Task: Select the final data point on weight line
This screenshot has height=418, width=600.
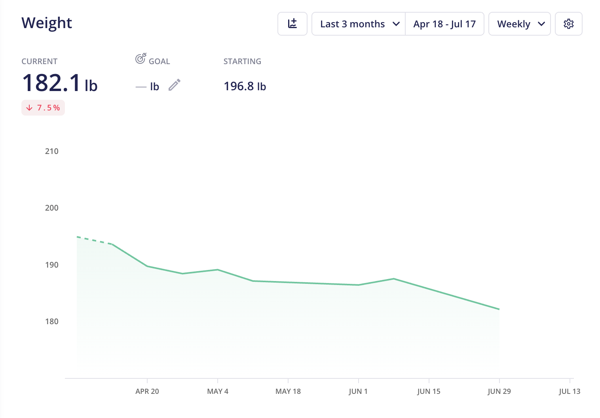Action: pyautogui.click(x=499, y=309)
